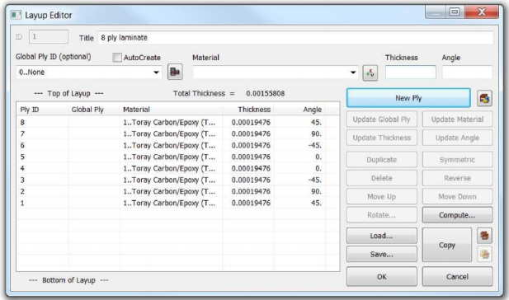Close the Layup Editor window
Image resolution: width=509 pixels, height=300 pixels.
click(x=482, y=12)
